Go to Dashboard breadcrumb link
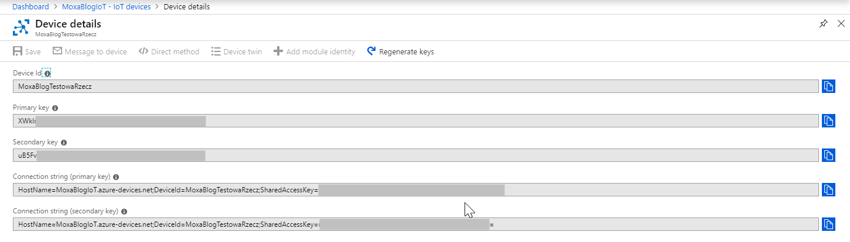Image resolution: width=850 pixels, height=242 pixels. (30, 7)
